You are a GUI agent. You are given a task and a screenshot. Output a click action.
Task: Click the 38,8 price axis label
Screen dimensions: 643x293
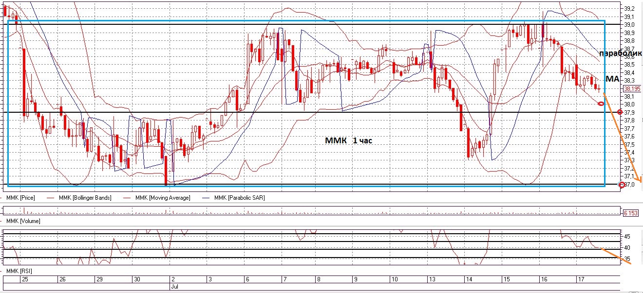(x=628, y=40)
